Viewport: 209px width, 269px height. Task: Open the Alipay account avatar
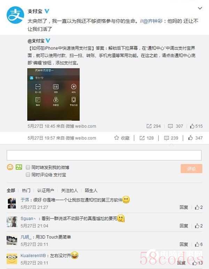tap(15, 15)
